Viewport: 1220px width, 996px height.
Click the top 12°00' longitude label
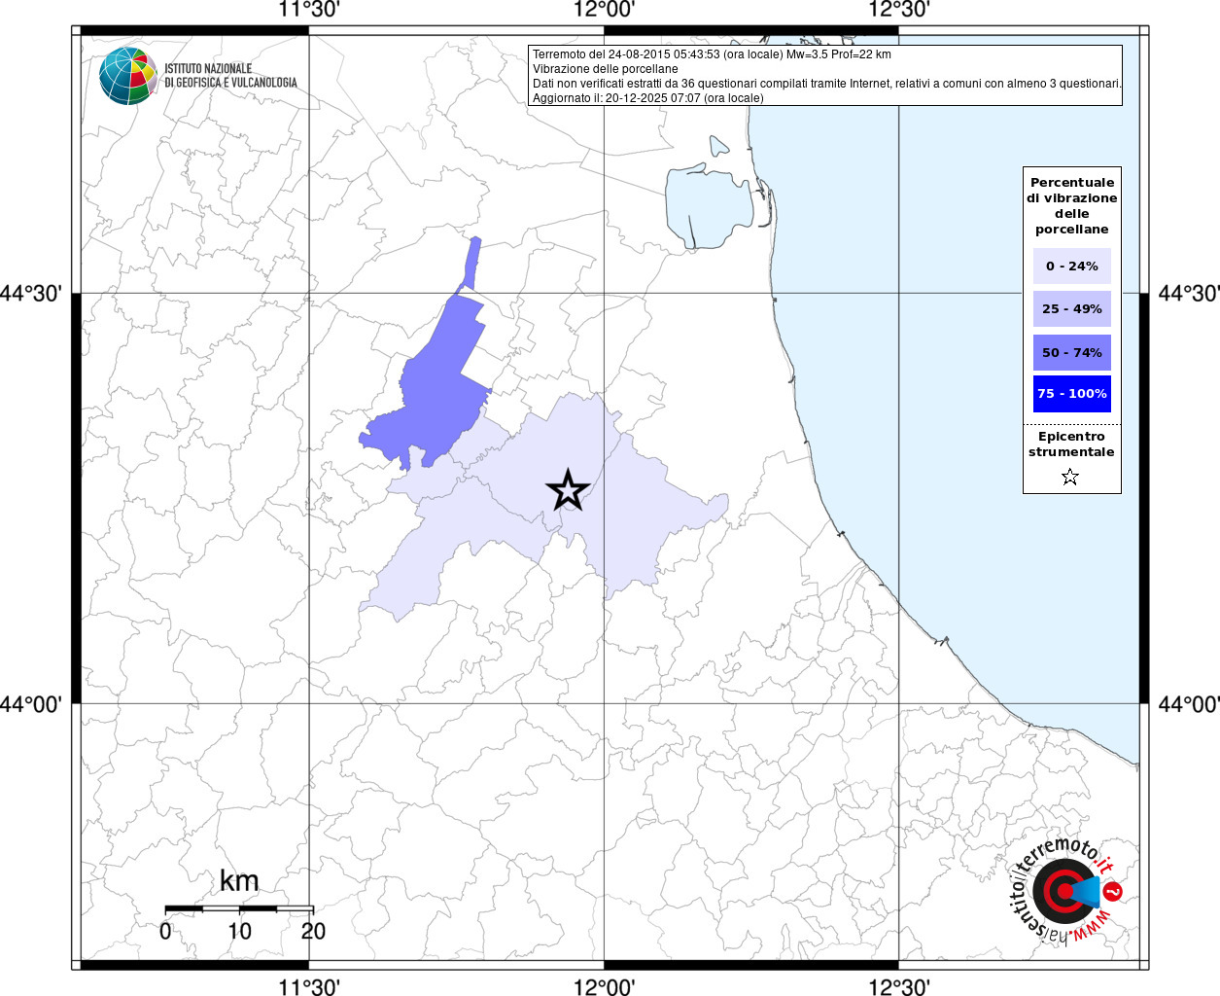[x=604, y=10]
